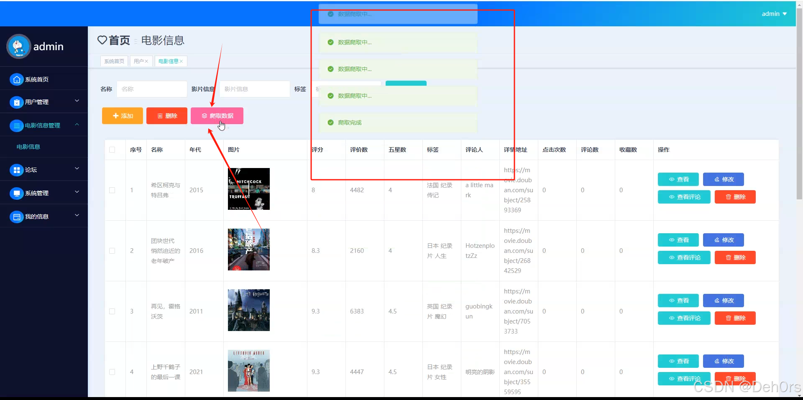
Task: Expand the 用户管理 menu
Action: (x=44, y=102)
